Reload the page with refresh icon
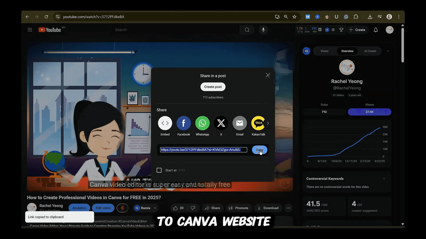Image resolution: width=426 pixels, height=239 pixels. [46, 17]
